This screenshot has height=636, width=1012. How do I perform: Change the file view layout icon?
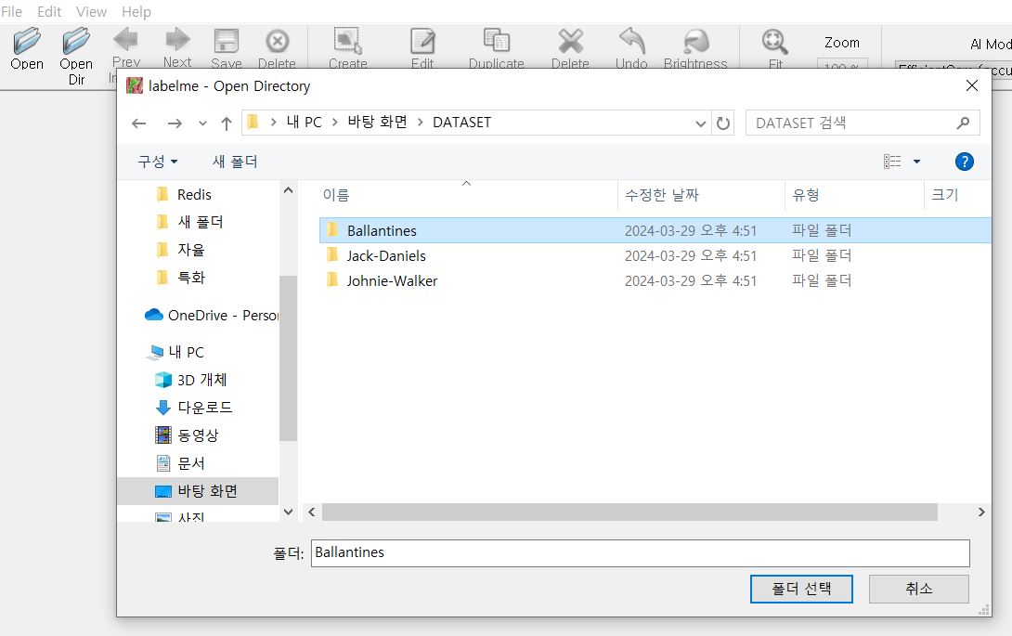coord(892,162)
